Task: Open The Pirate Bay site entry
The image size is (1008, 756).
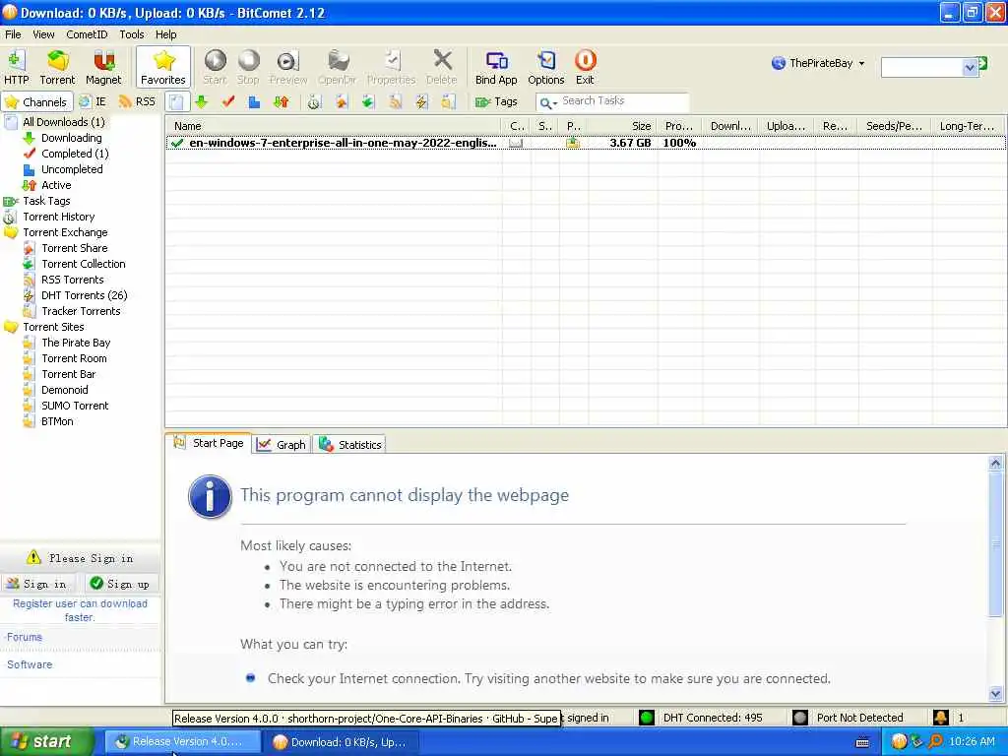Action: click(x=76, y=343)
